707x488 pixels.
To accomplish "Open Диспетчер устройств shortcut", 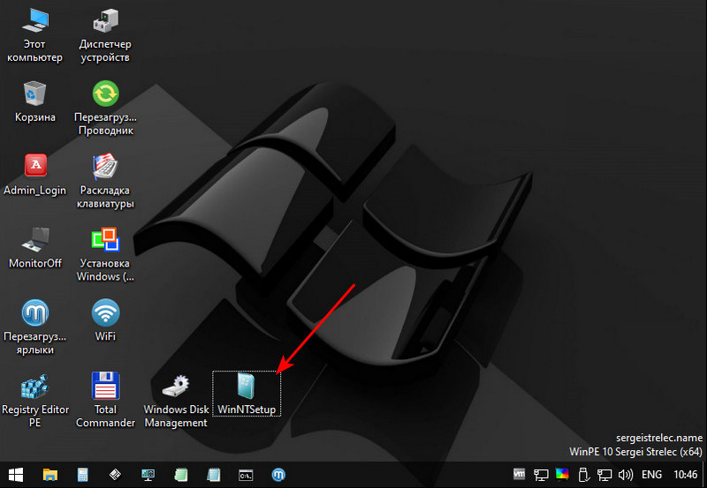I will [x=105, y=35].
